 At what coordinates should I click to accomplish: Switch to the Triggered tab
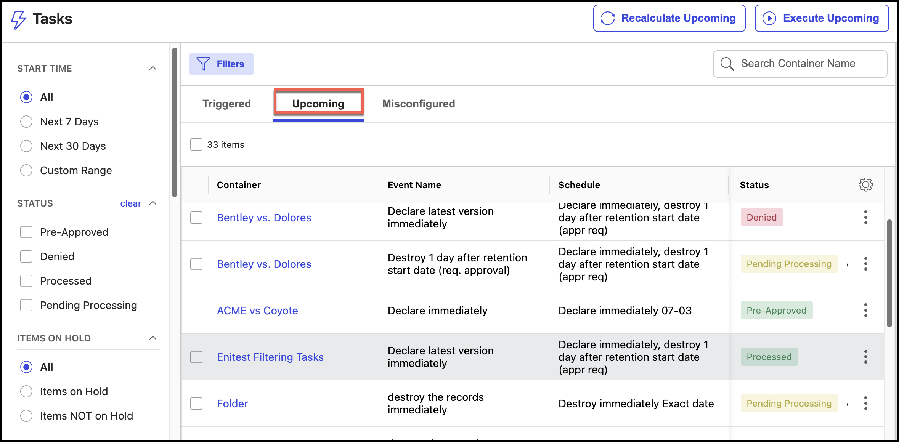[226, 104]
